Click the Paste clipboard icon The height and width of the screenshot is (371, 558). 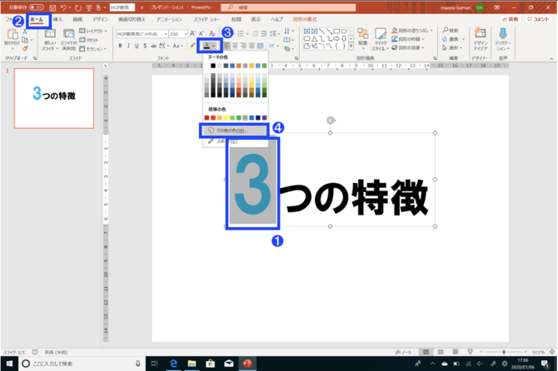pos(12,34)
